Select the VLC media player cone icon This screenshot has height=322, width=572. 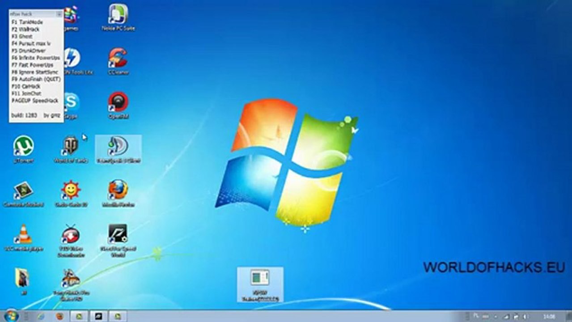(x=23, y=238)
